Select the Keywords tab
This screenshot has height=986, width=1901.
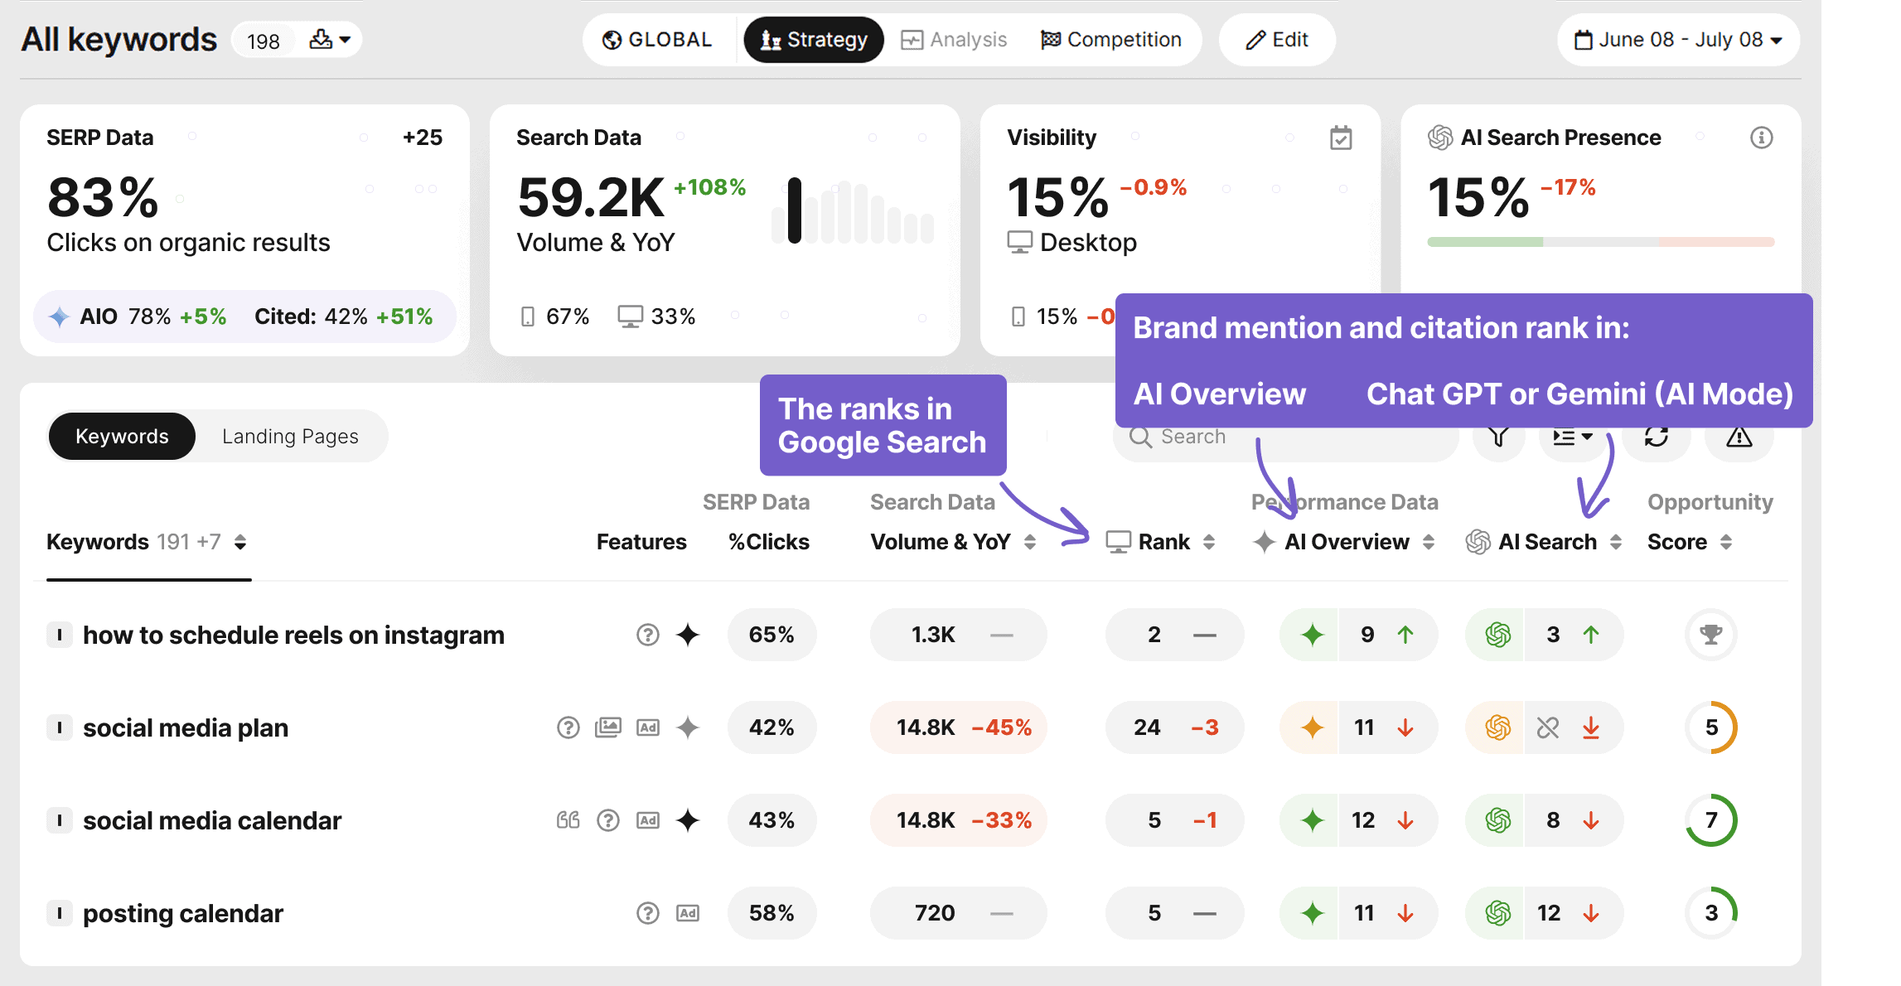point(122,437)
